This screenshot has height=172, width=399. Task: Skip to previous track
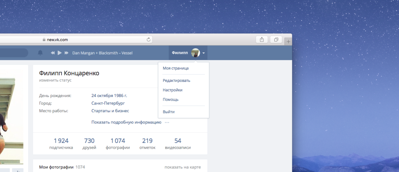point(53,53)
